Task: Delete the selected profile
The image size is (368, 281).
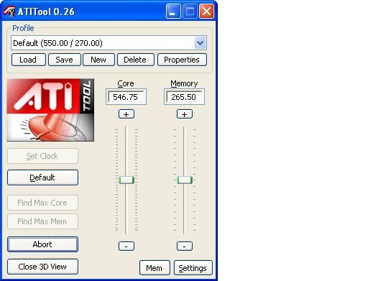Action: [x=135, y=60]
